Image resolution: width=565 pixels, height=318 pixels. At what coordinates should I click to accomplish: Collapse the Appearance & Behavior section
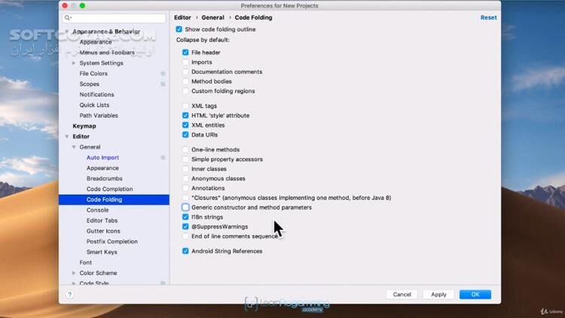pyautogui.click(x=67, y=32)
